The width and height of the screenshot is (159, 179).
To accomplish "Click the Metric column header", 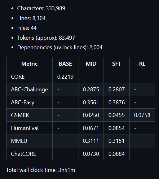I will pos(29,64).
